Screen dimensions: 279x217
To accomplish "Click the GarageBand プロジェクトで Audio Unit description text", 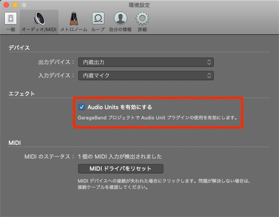I will tap(158, 118).
